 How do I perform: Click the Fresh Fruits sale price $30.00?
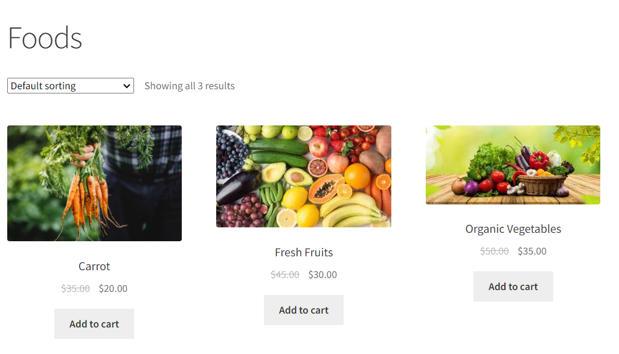point(322,275)
